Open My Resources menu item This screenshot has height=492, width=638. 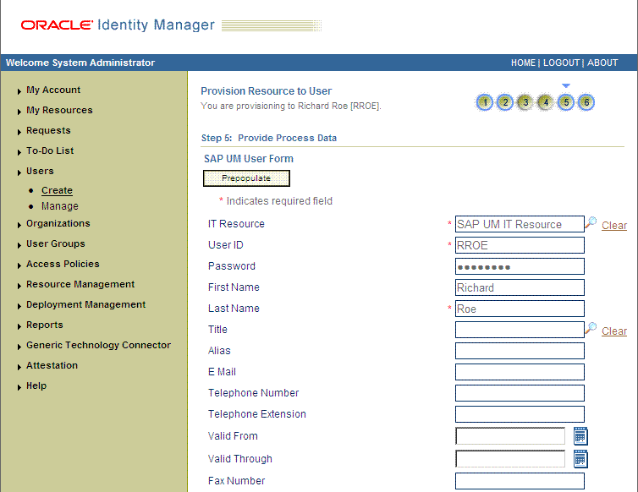pyautogui.click(x=59, y=110)
